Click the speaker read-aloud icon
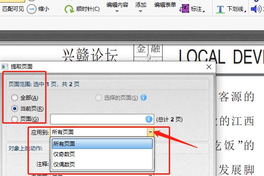This screenshot has width=264, height=176. [256, 9]
